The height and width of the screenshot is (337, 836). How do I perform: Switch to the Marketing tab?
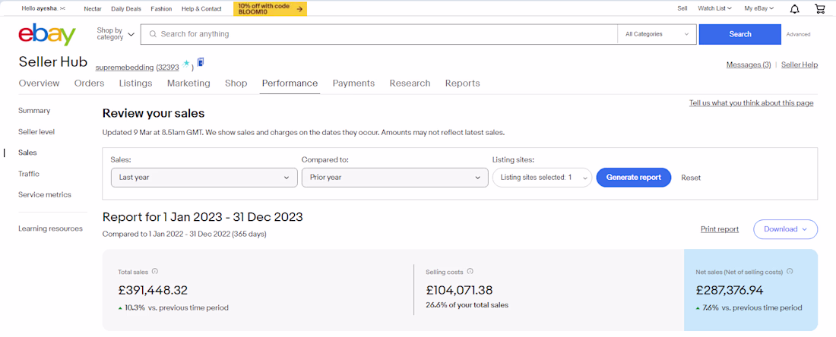point(188,83)
